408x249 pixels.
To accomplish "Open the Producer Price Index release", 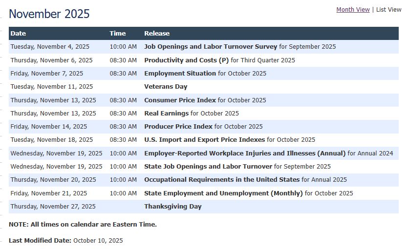I will [x=178, y=127].
